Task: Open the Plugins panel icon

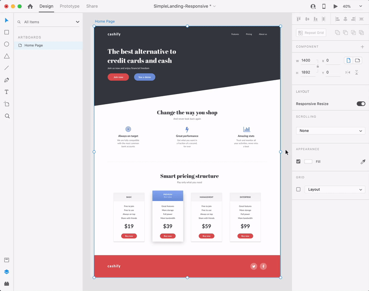Action: point(6,284)
